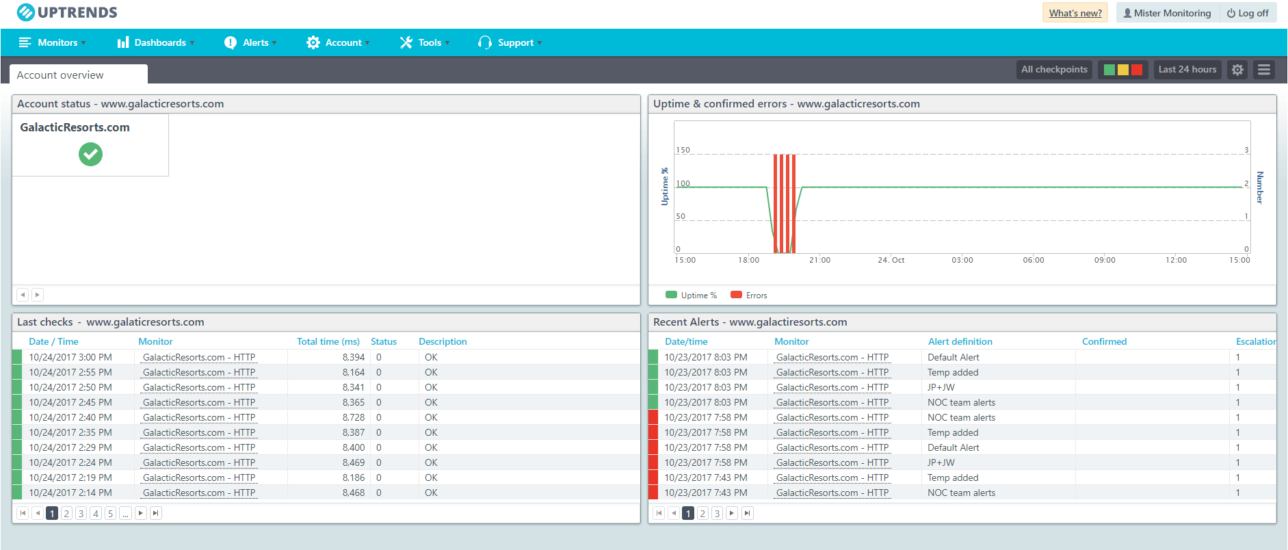The height and width of the screenshot is (550, 1288).
Task: Click the 10/24/2017 2:19 PM check timestamp
Action: (x=70, y=477)
